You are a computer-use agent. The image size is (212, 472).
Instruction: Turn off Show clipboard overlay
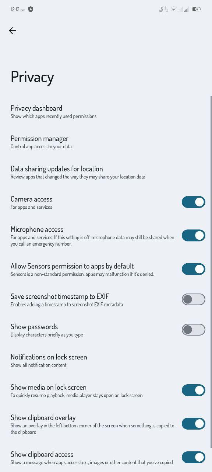coord(194,424)
